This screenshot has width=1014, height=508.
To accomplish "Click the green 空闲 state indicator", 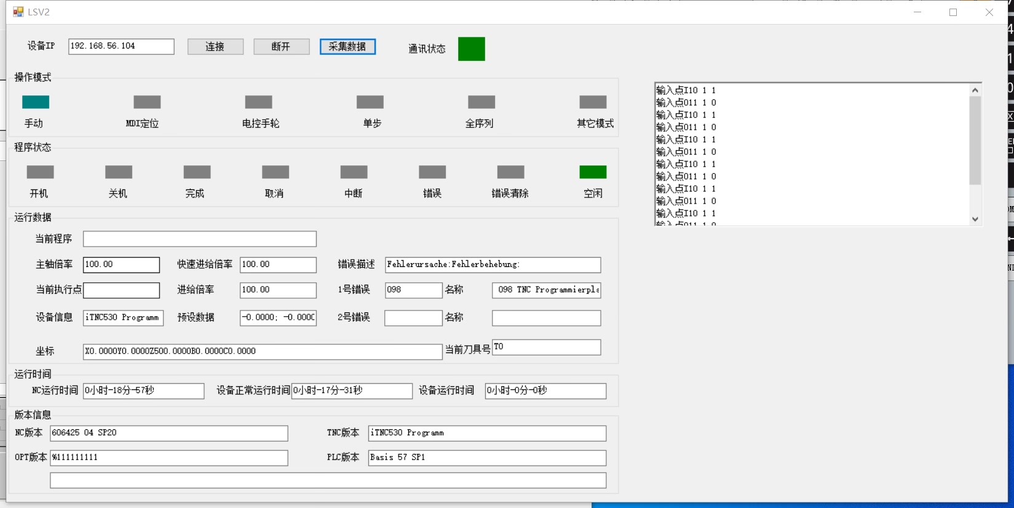I will (x=593, y=172).
